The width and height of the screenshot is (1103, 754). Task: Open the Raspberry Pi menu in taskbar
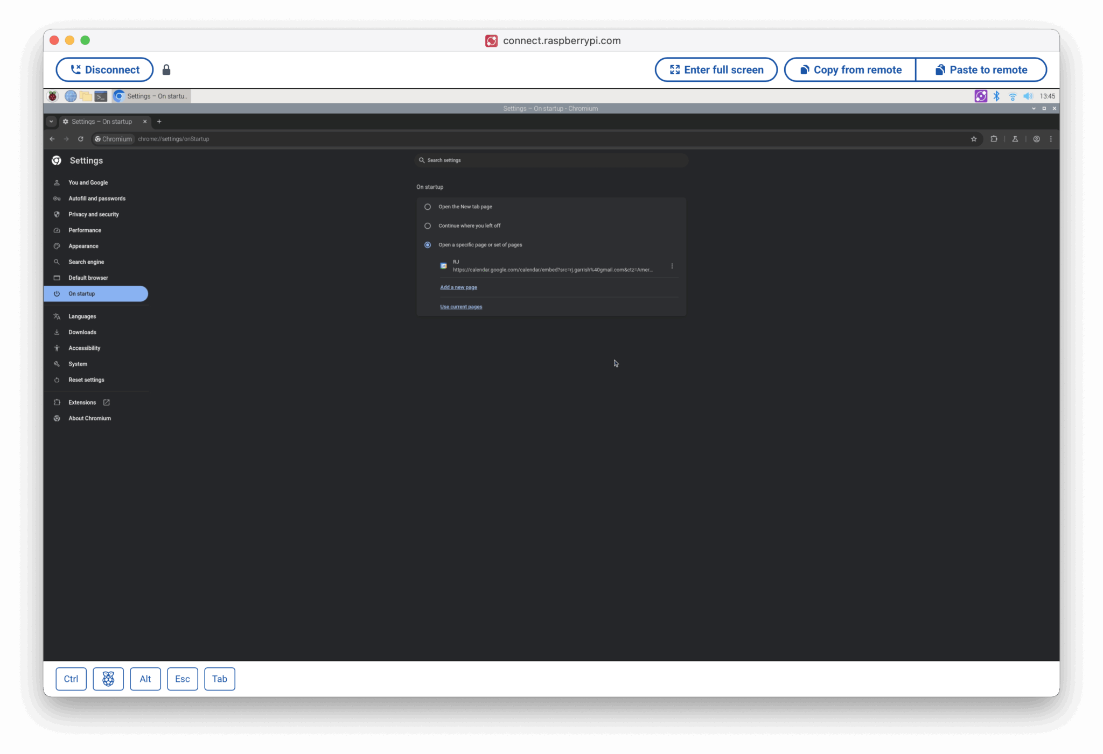(52, 96)
